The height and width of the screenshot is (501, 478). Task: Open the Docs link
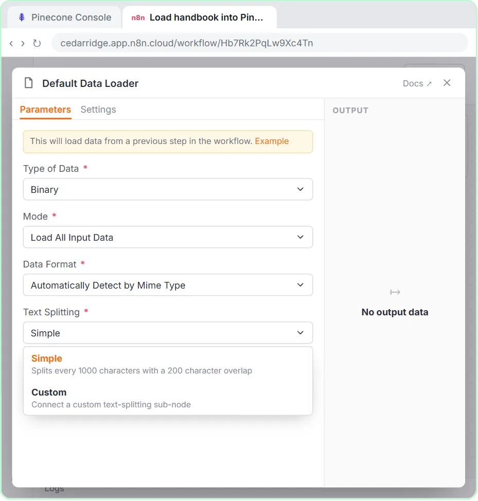tap(417, 83)
